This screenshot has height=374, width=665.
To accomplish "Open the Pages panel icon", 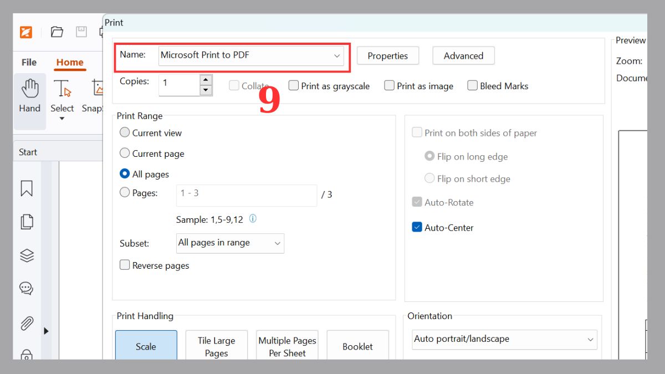I will [x=27, y=222].
